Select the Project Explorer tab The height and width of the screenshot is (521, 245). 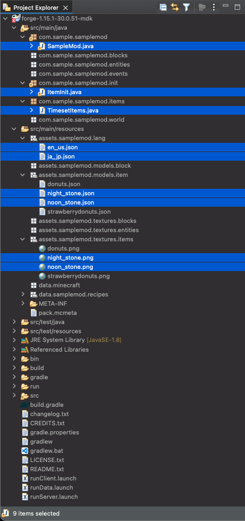[x=36, y=8]
